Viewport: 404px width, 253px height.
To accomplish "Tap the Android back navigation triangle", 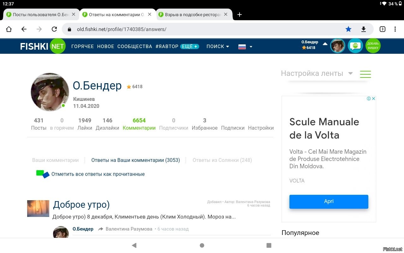I will tap(134, 245).
